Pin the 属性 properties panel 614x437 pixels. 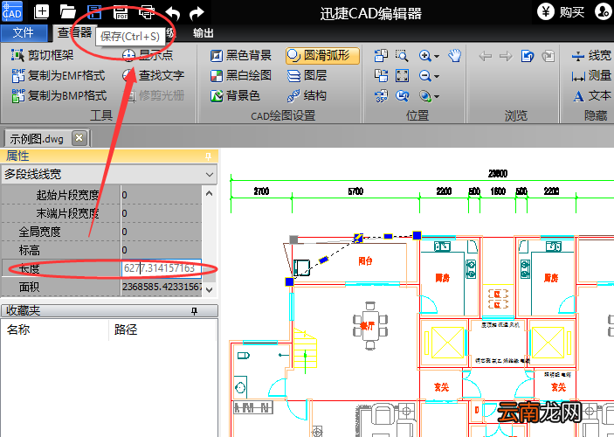[x=209, y=156]
